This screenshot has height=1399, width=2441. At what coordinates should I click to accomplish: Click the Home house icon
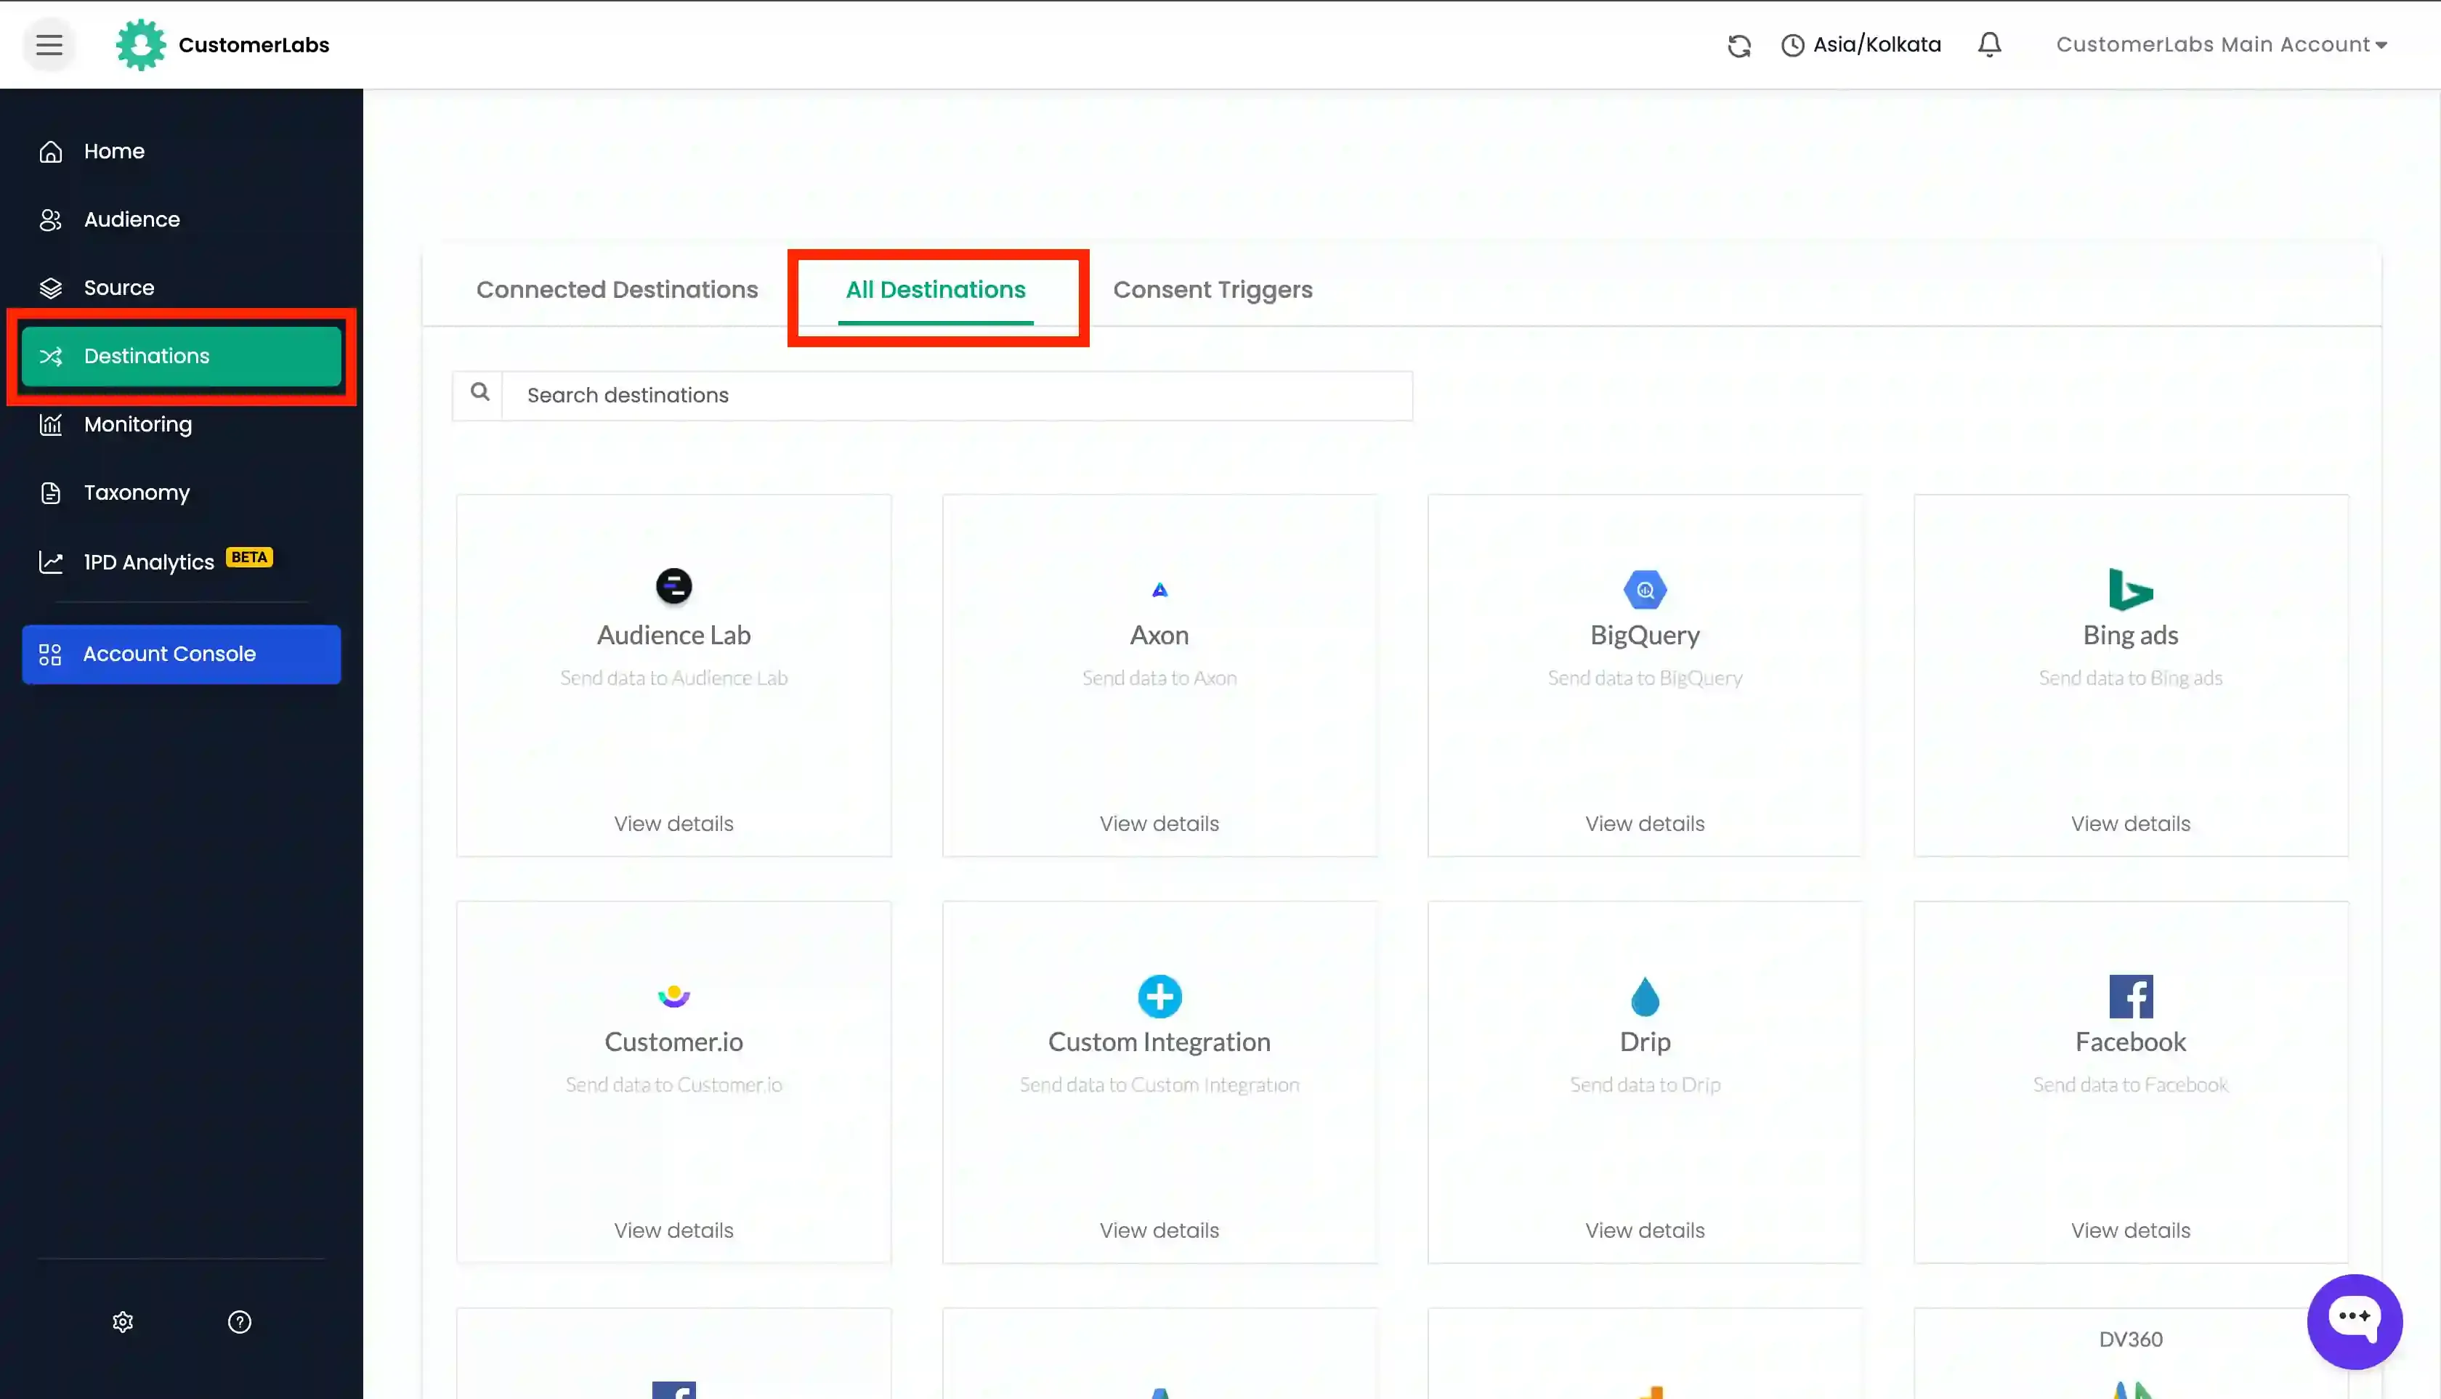point(51,151)
